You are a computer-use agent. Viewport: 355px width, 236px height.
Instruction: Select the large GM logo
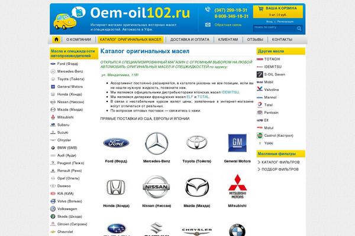(237, 143)
